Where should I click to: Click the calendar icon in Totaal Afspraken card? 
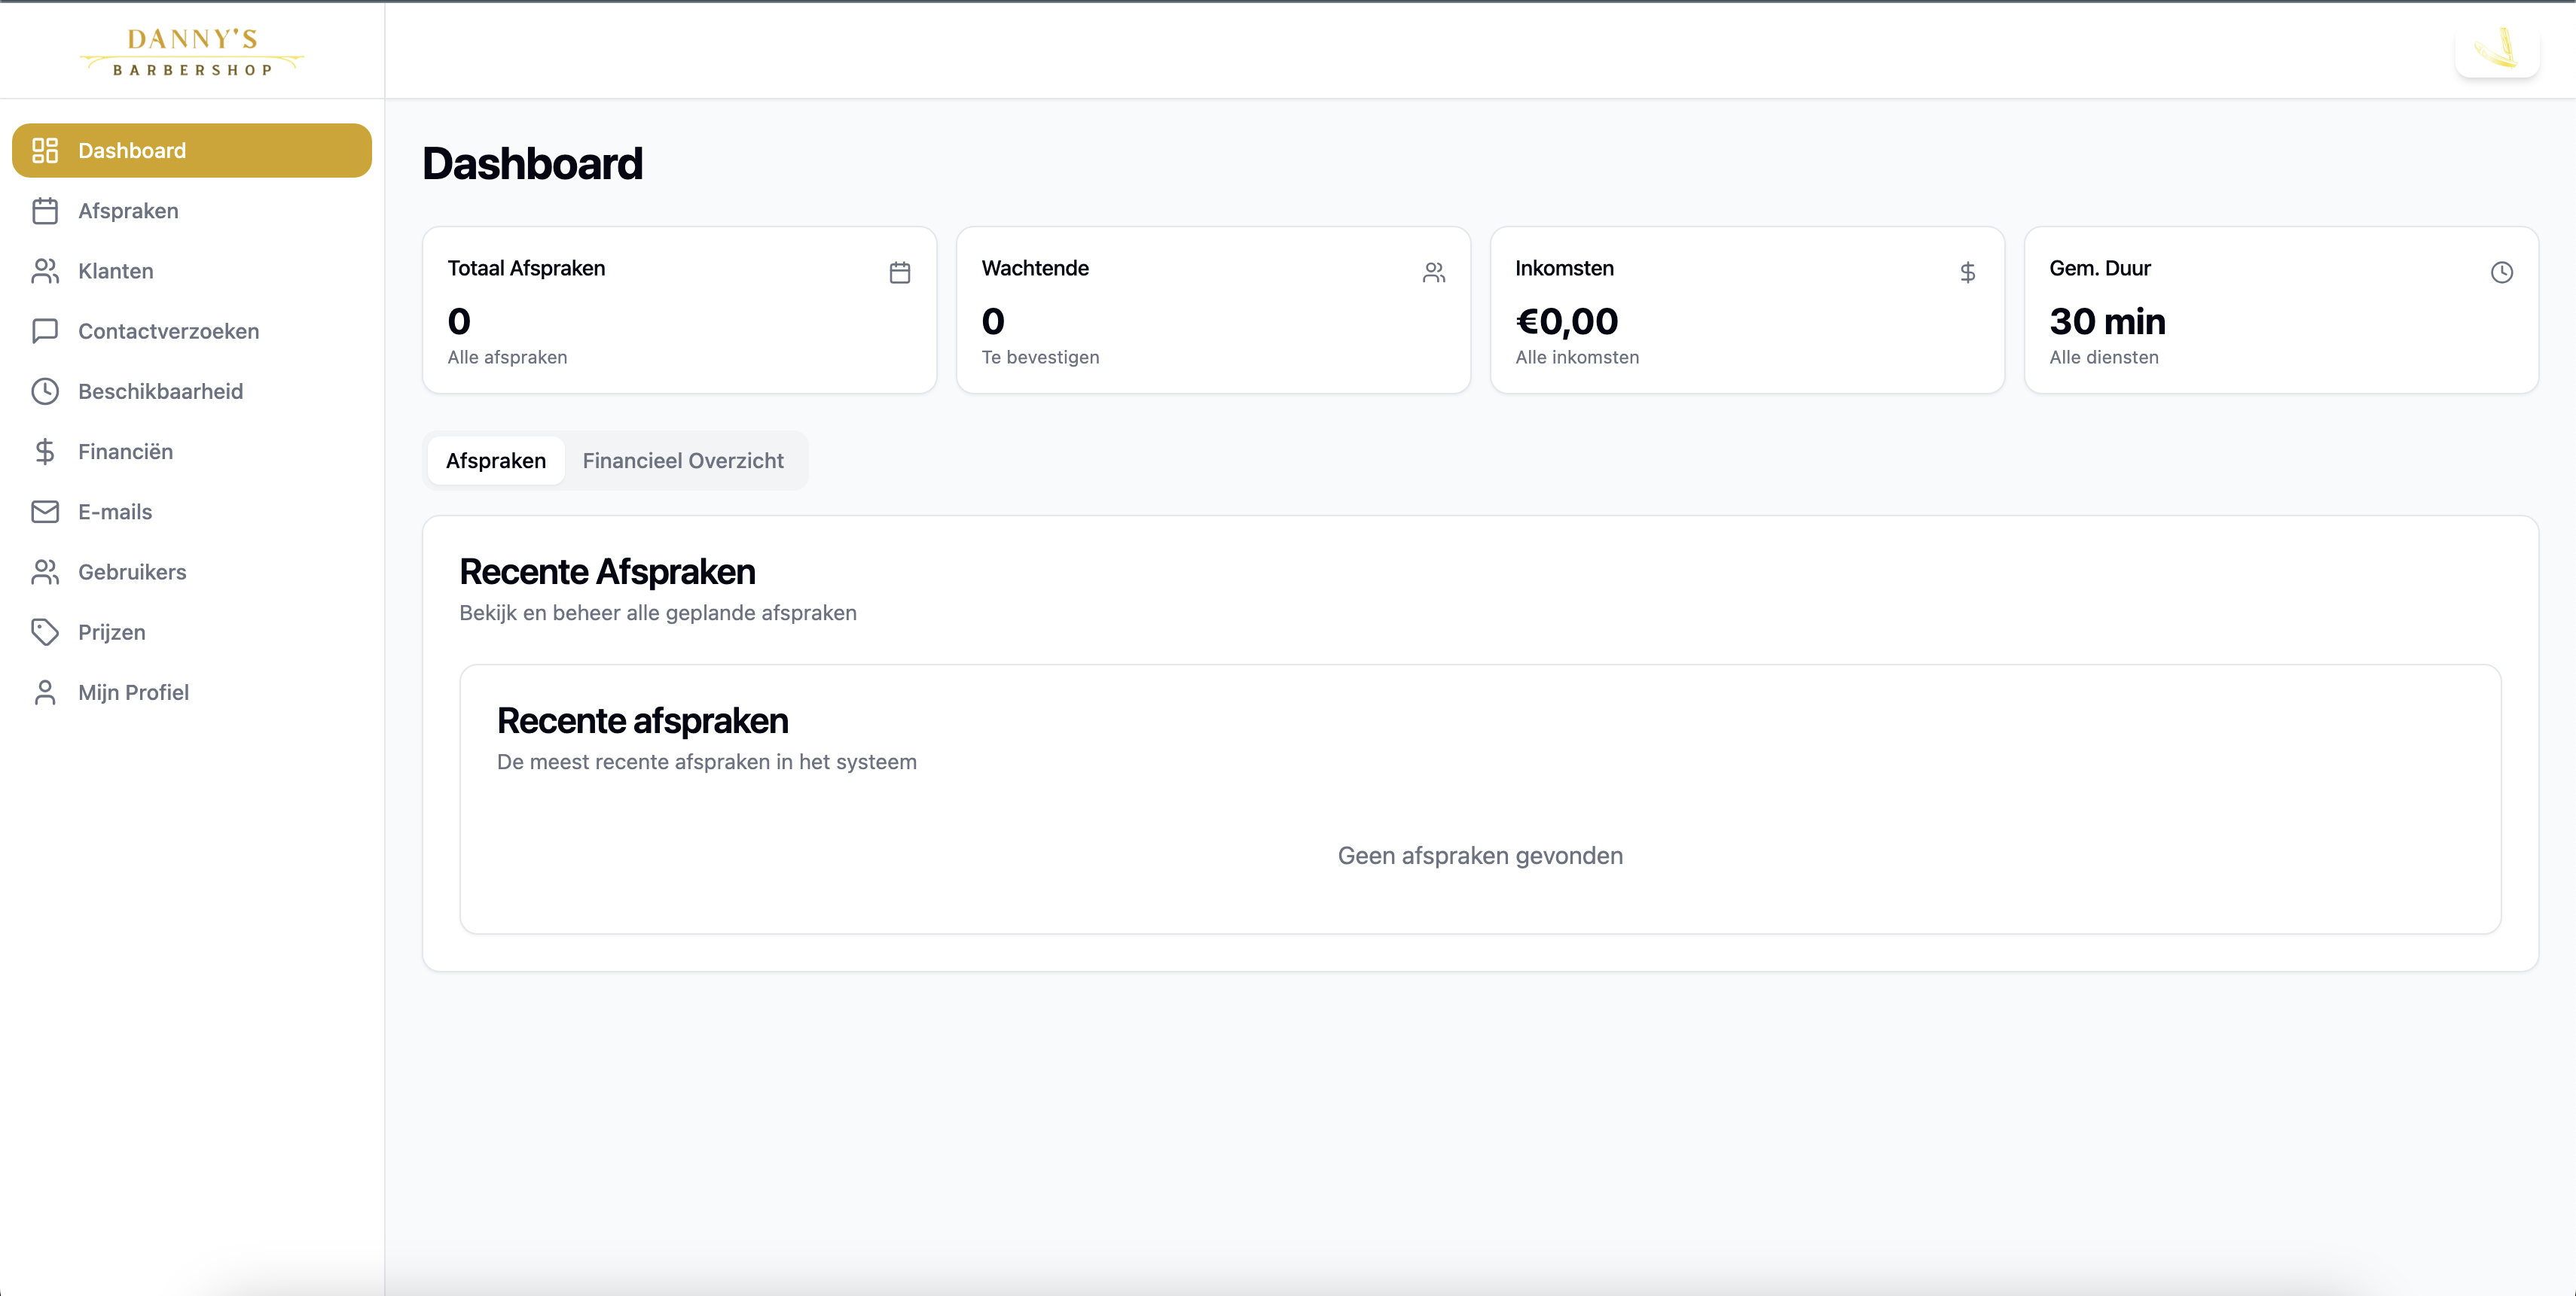[x=899, y=272]
